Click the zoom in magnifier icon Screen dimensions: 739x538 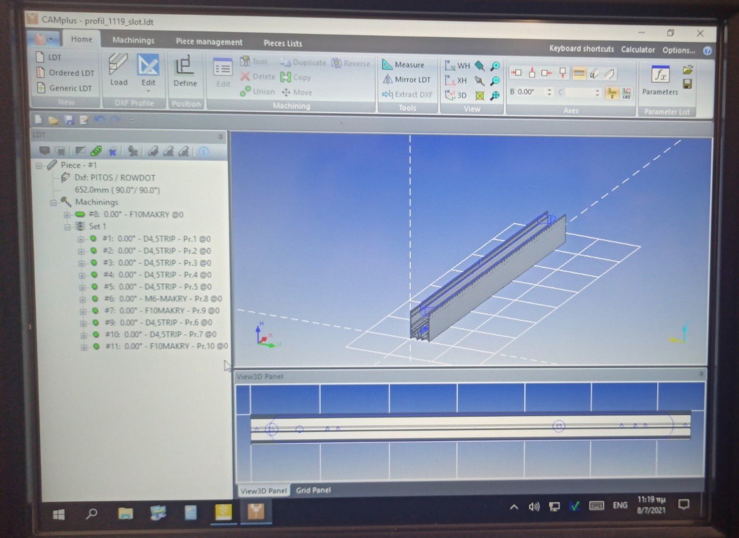[x=495, y=66]
